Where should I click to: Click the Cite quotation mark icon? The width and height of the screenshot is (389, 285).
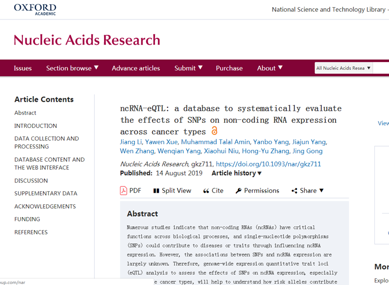[206, 191]
